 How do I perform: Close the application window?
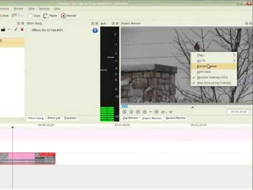(249, 4)
